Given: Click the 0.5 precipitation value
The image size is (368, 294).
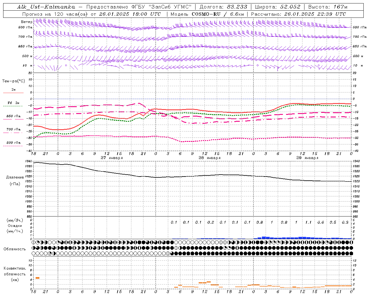Looking at the screenshot, I should pyautogui.click(x=333, y=223).
